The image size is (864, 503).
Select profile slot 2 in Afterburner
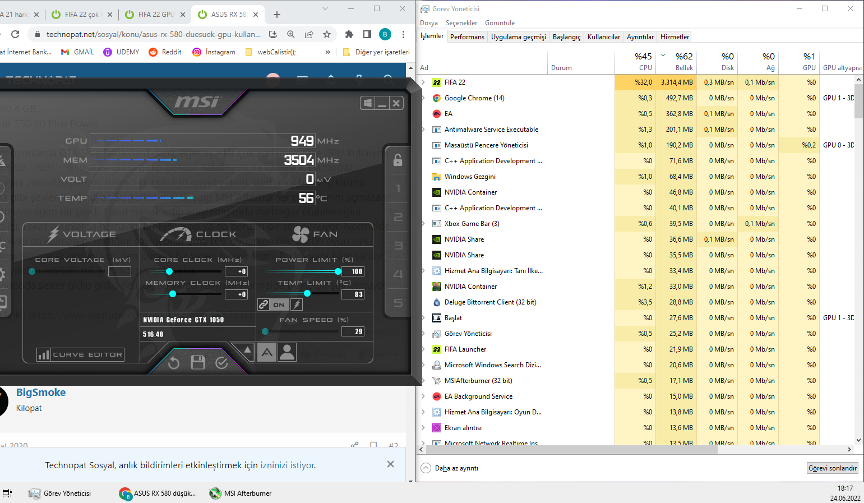[x=398, y=217]
